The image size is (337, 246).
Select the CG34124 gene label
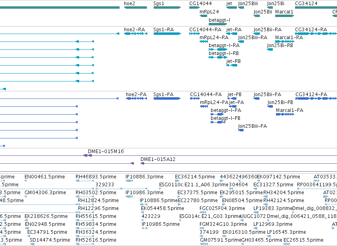[306, 4]
